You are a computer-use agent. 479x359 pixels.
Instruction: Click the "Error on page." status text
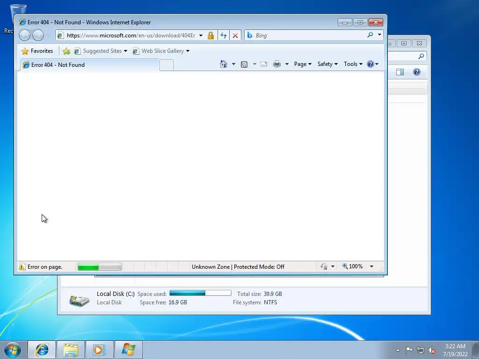(x=45, y=267)
